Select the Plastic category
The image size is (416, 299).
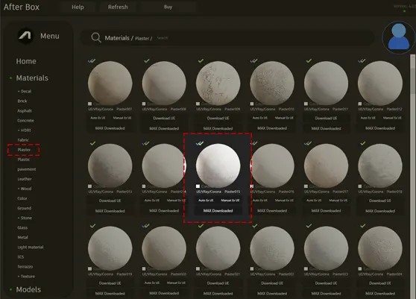24,160
